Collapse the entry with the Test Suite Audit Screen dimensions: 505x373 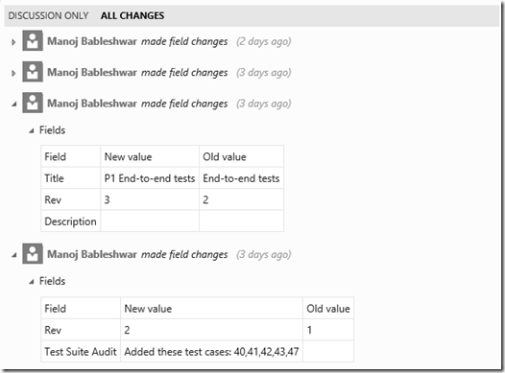point(14,255)
